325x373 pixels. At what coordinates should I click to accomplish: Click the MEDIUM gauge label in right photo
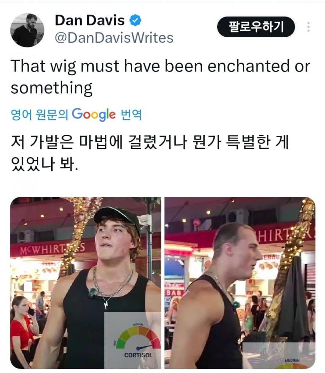coord(292,361)
